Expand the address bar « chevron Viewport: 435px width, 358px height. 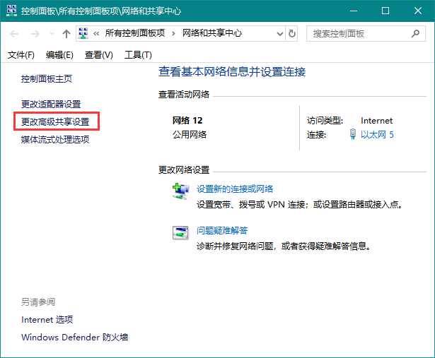click(x=96, y=34)
